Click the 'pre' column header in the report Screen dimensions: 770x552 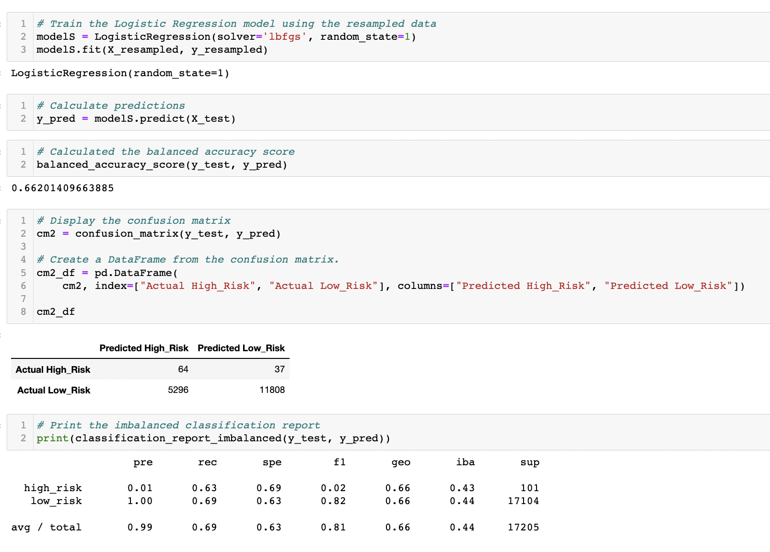(143, 462)
